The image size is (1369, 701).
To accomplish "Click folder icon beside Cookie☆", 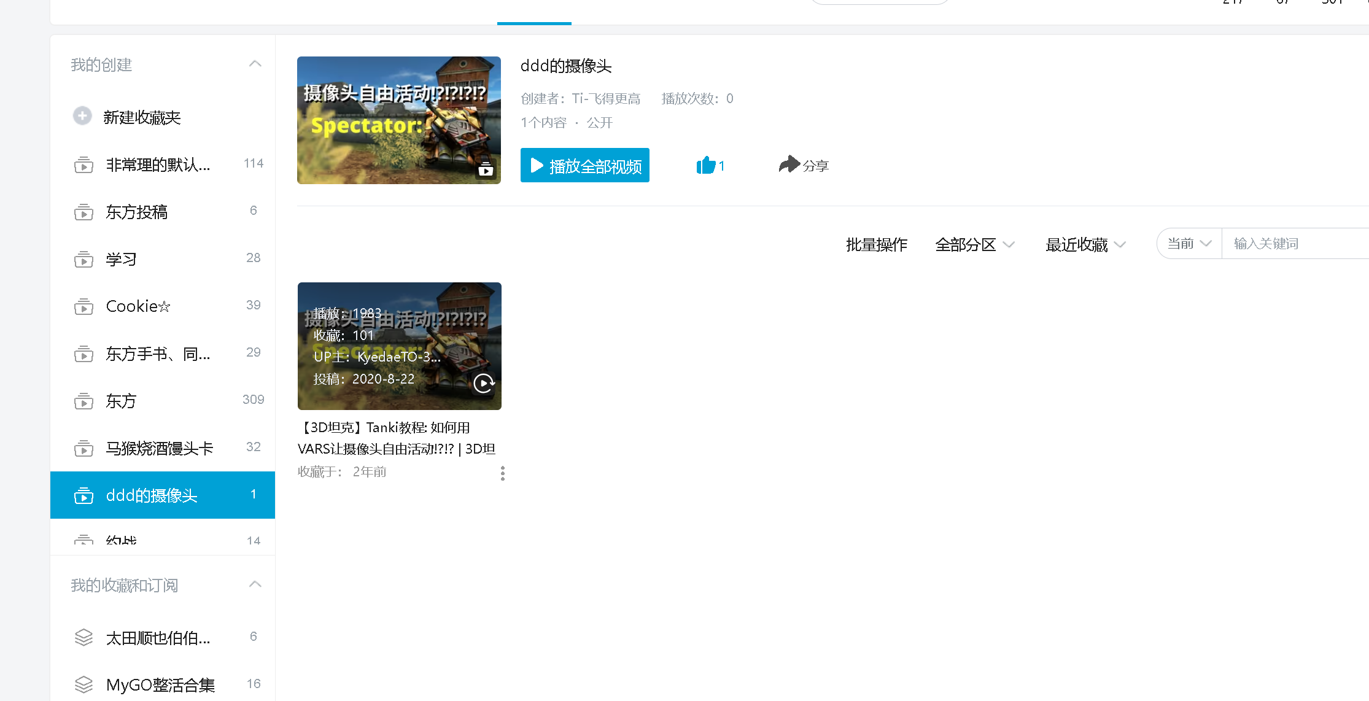I will pos(83,306).
